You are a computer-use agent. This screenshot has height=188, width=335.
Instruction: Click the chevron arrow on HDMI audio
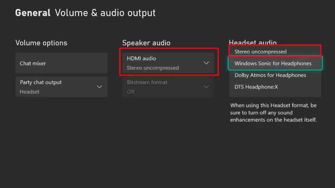pyautogui.click(x=206, y=63)
